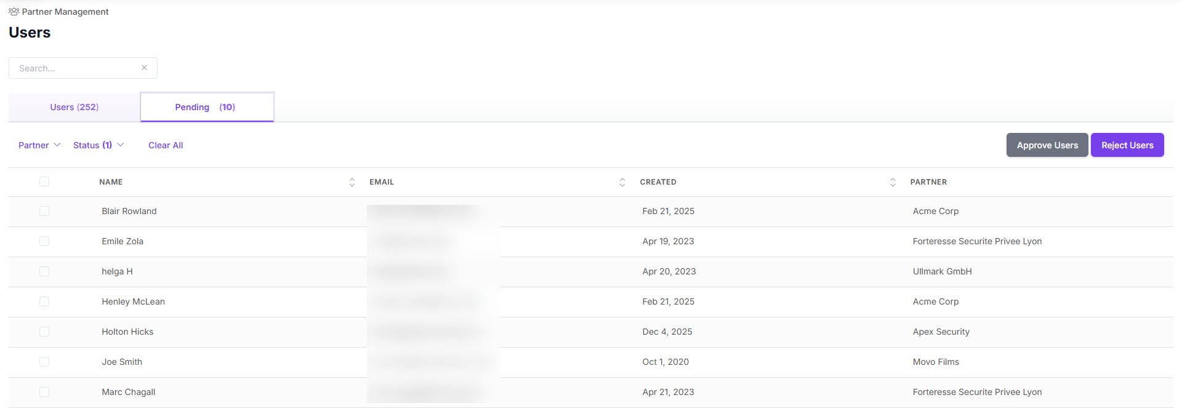Switch to the Users (252) tab
The width and height of the screenshot is (1182, 411).
coord(74,107)
